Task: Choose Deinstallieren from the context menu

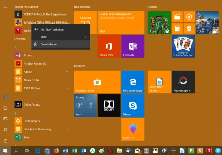Action: [x=49, y=44]
